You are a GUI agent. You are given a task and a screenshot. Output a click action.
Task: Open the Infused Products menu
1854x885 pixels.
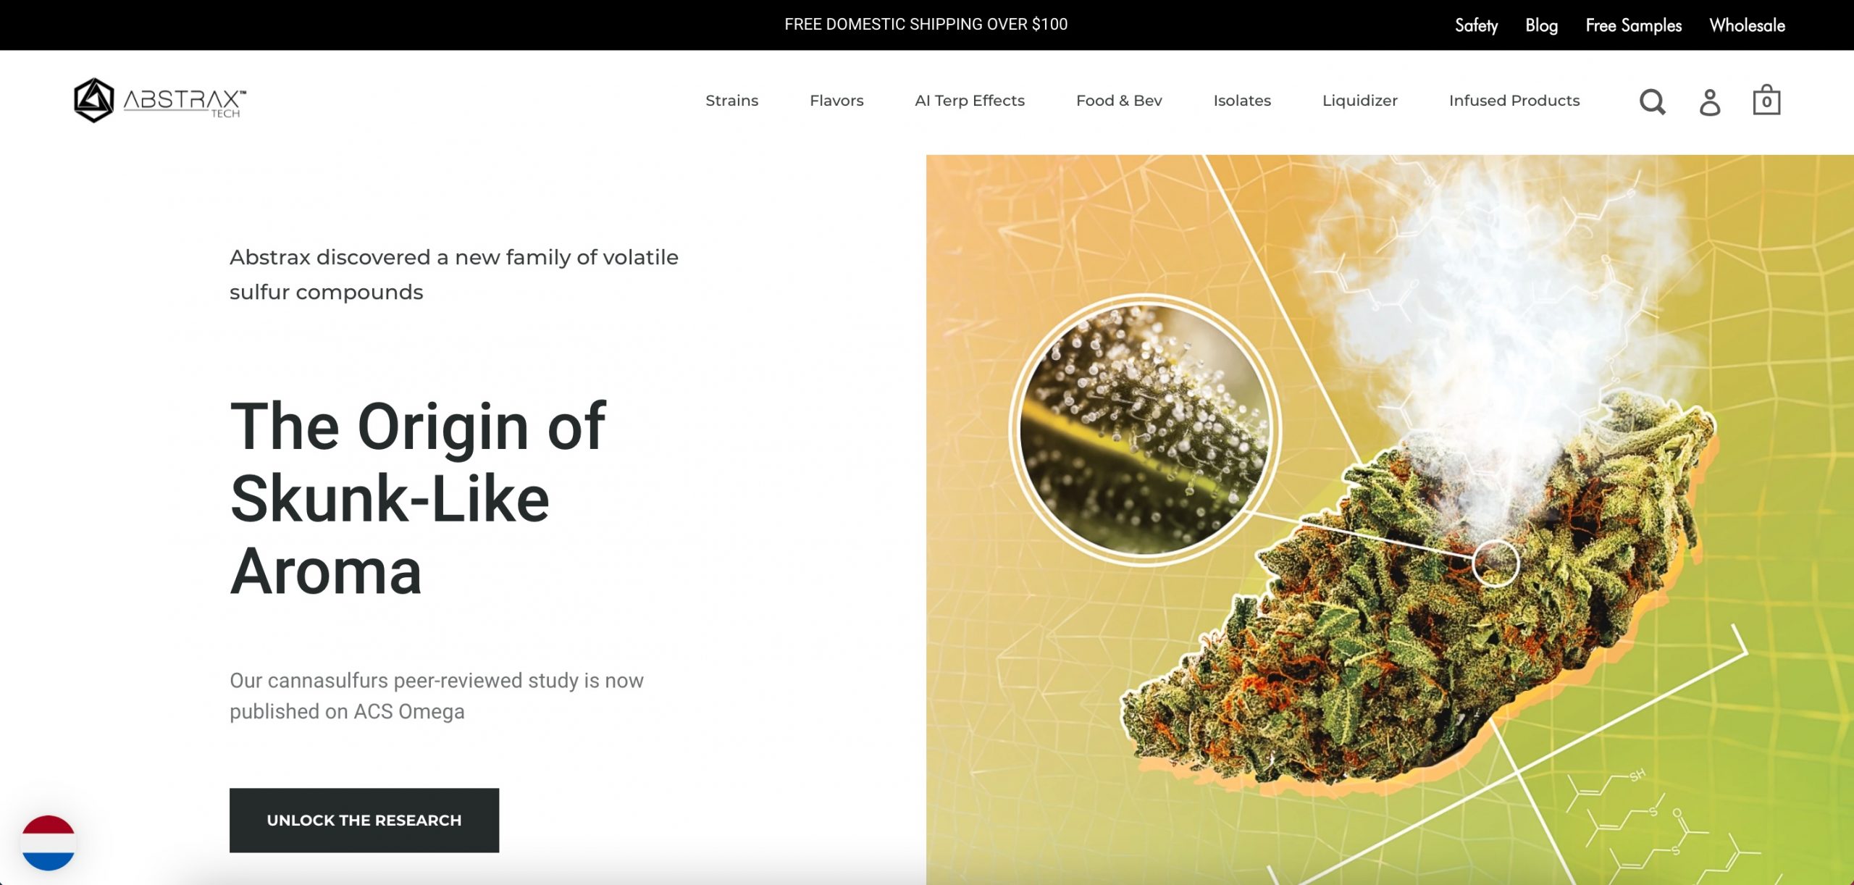(x=1514, y=101)
